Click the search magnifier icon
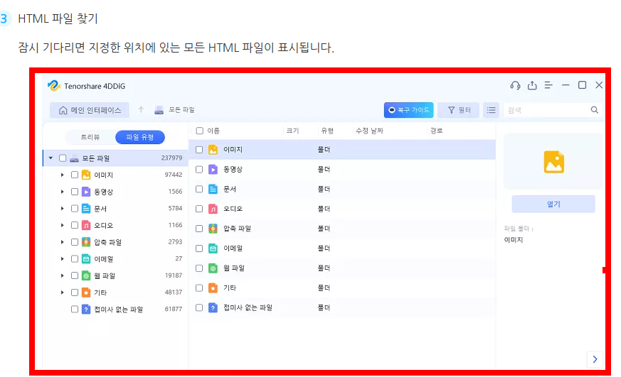This screenshot has width=621, height=377. (594, 110)
